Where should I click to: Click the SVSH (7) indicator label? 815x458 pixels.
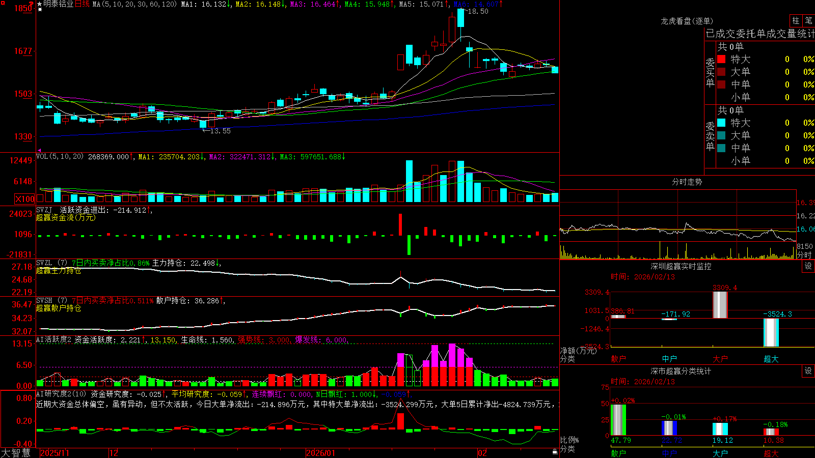point(51,301)
